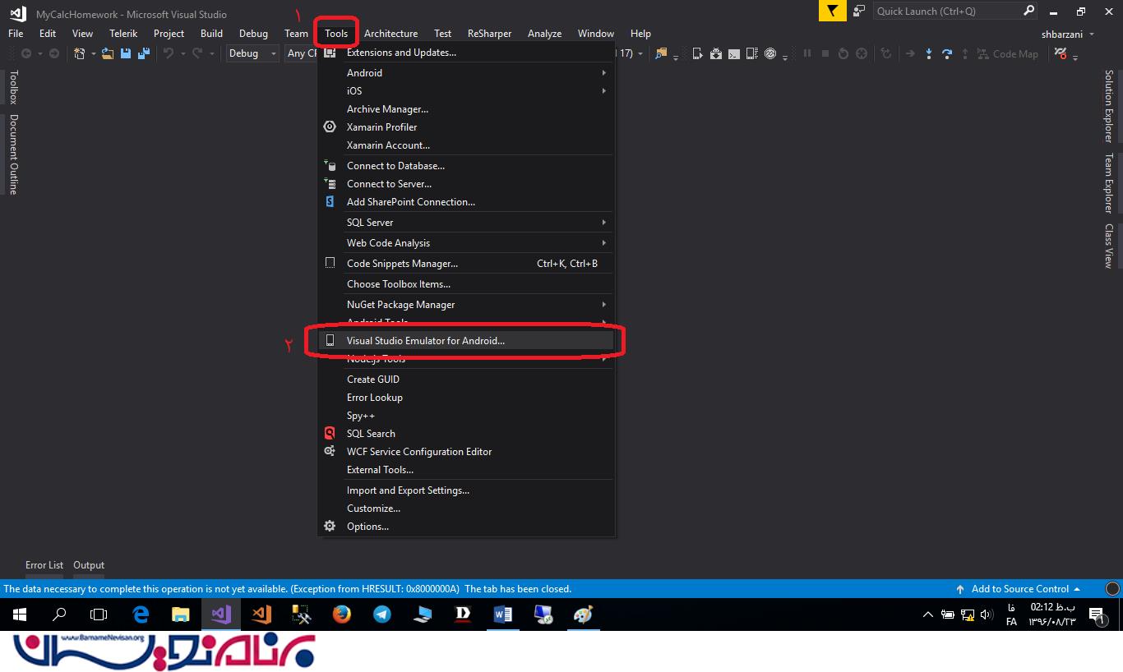The width and height of the screenshot is (1123, 672).
Task: Click the Save All toolbar icon
Action: (144, 53)
